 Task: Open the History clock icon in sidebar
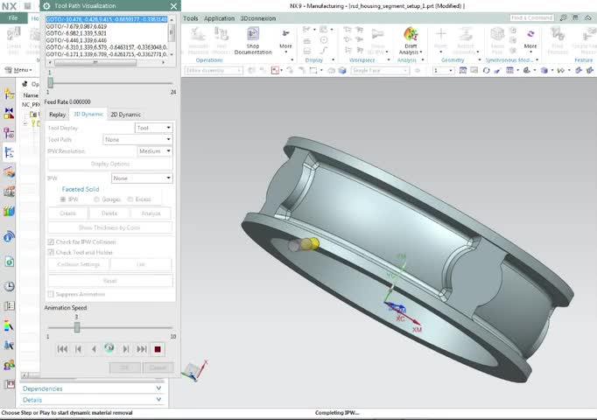10,286
